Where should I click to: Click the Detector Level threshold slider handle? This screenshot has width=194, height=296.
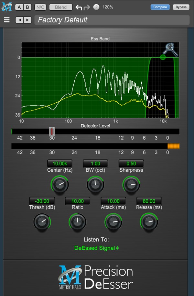pos(52,131)
